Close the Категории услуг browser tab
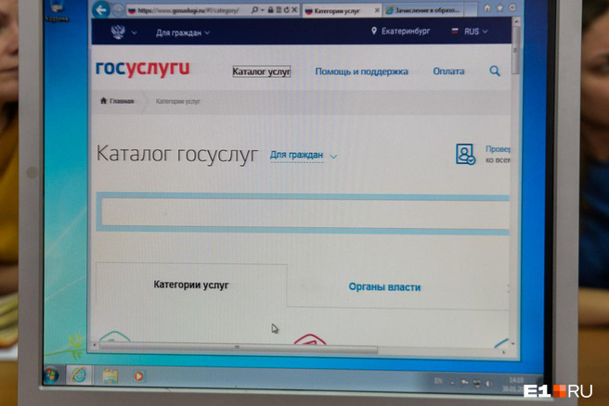The width and height of the screenshot is (609, 406). [376, 10]
